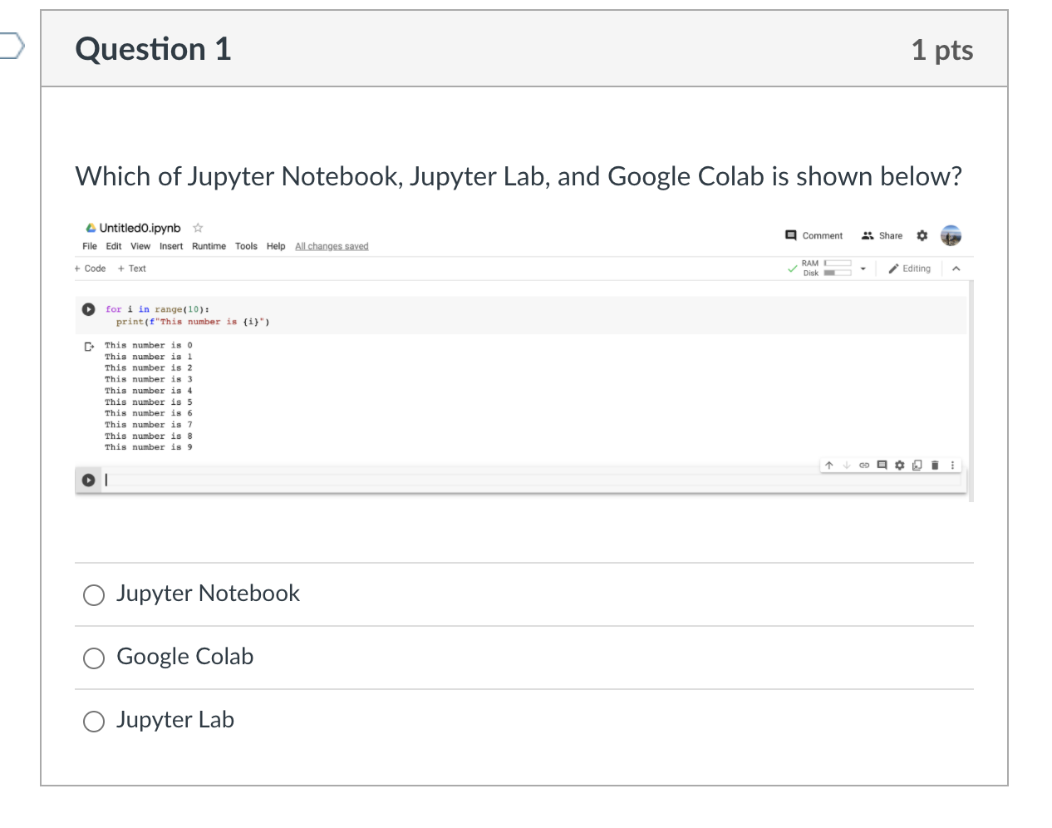Select the Google Colab answer option
This screenshot has width=1052, height=828.
coord(94,658)
